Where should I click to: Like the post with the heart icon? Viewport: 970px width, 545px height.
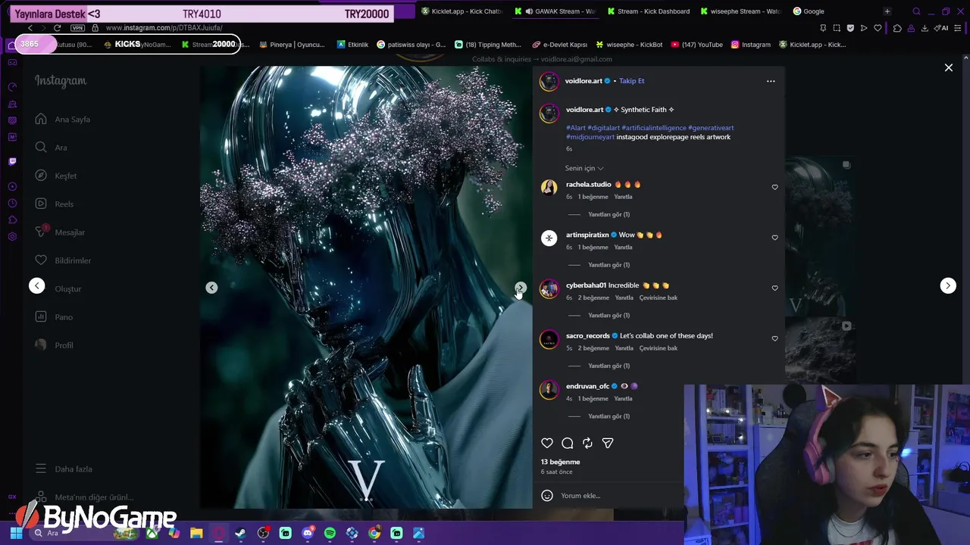coord(547,444)
